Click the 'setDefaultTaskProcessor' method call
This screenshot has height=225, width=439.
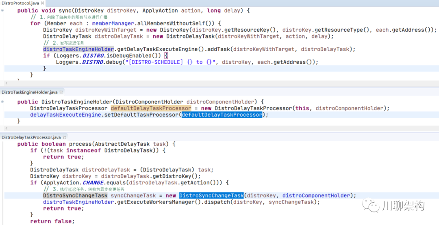[141, 115]
